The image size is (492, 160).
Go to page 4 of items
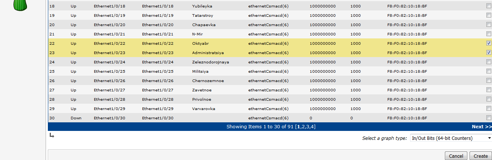tap(313, 127)
